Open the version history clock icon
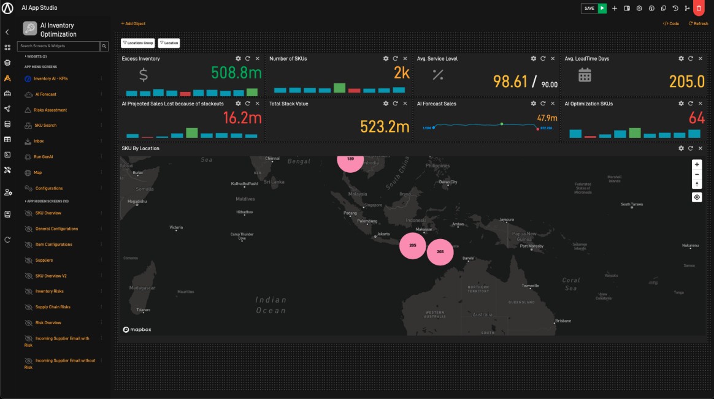 click(675, 8)
